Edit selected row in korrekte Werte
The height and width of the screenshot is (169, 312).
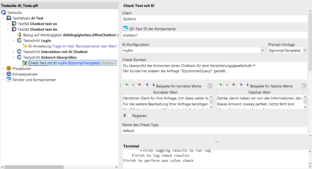(x=132, y=85)
